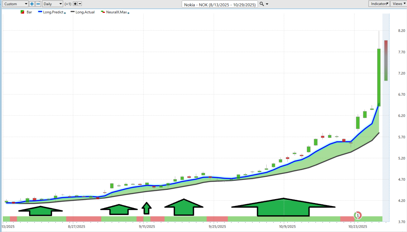Screen dimensions: 407x232
Task: Click the dollar sign marker near 10/23/2025
Action: click(358, 215)
